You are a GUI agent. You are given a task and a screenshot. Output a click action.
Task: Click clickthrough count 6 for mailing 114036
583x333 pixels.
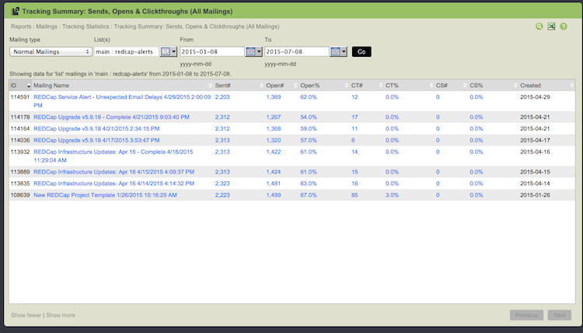(353, 140)
